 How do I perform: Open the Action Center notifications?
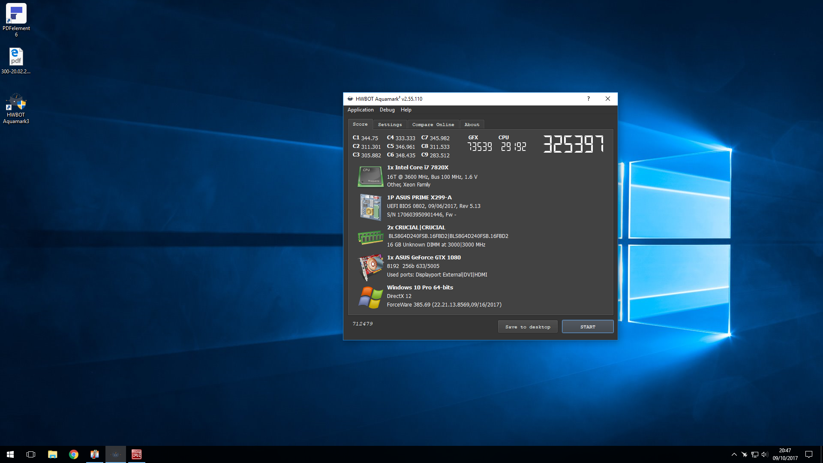[x=809, y=454]
